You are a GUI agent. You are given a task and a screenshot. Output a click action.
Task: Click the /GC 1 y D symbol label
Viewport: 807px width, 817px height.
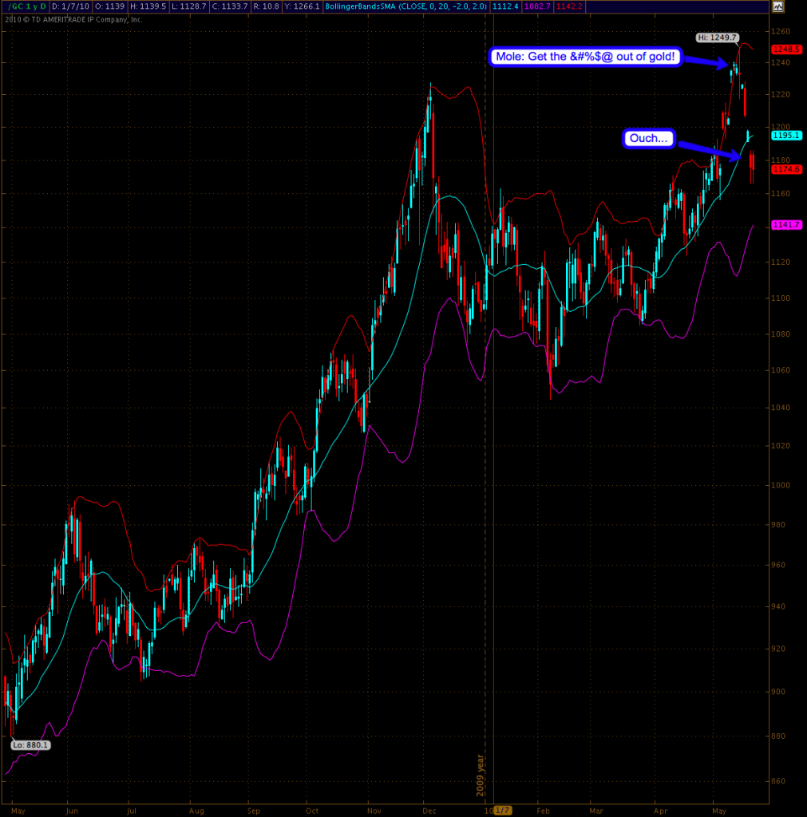coord(26,7)
